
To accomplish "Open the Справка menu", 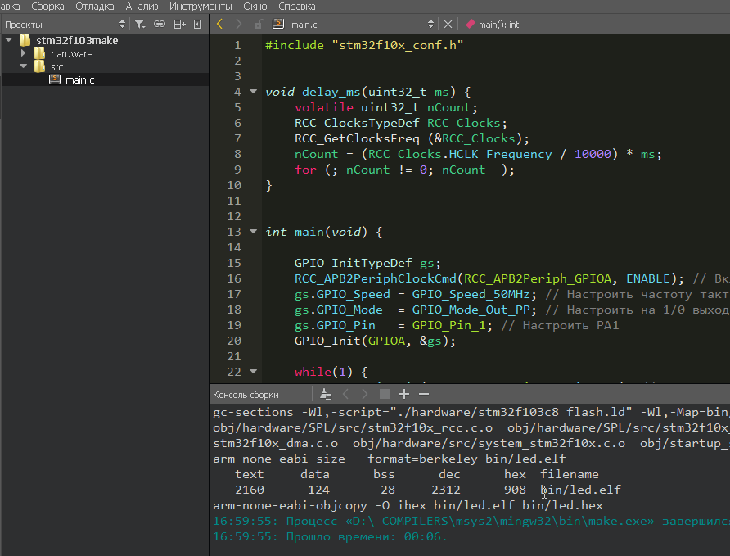I will pyautogui.click(x=296, y=7).
